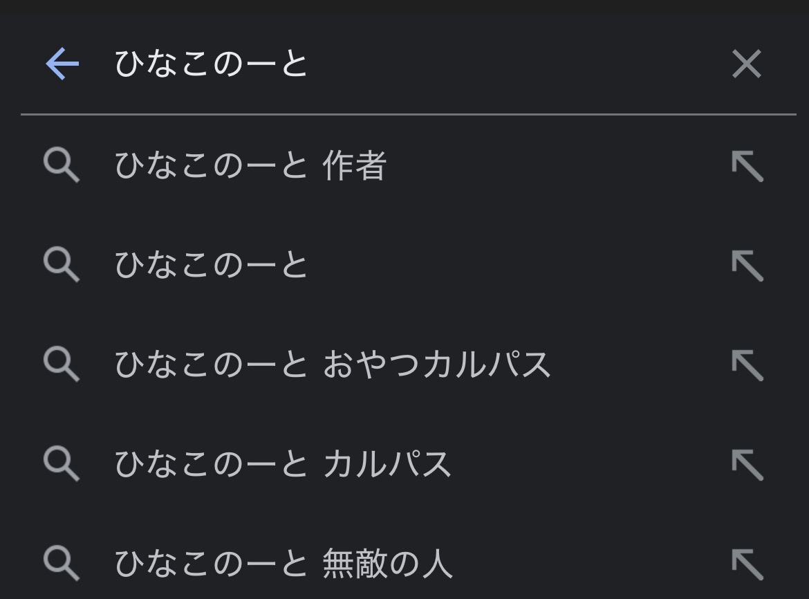Image resolution: width=809 pixels, height=599 pixels.
Task: Pick suggestion "ひなこのーと カルパス"
Action: [x=282, y=464]
